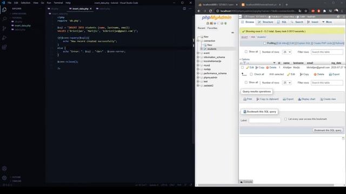Click Display chart in results operations
346x194 pixels.
307,99
